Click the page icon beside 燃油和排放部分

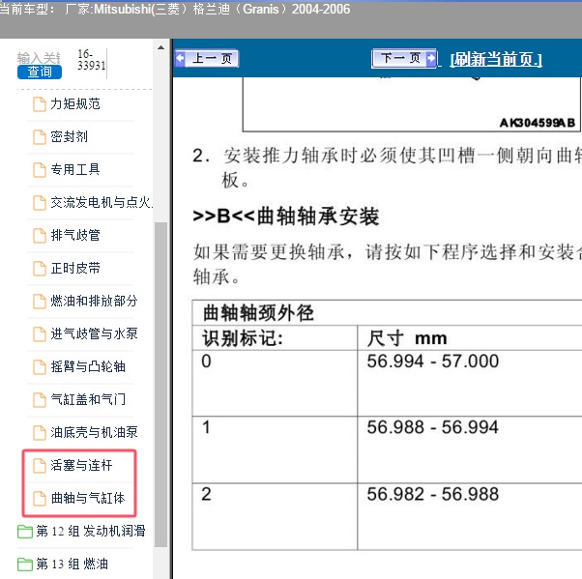[x=40, y=301]
